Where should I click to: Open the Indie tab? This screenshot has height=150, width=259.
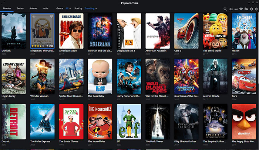tap(46, 8)
